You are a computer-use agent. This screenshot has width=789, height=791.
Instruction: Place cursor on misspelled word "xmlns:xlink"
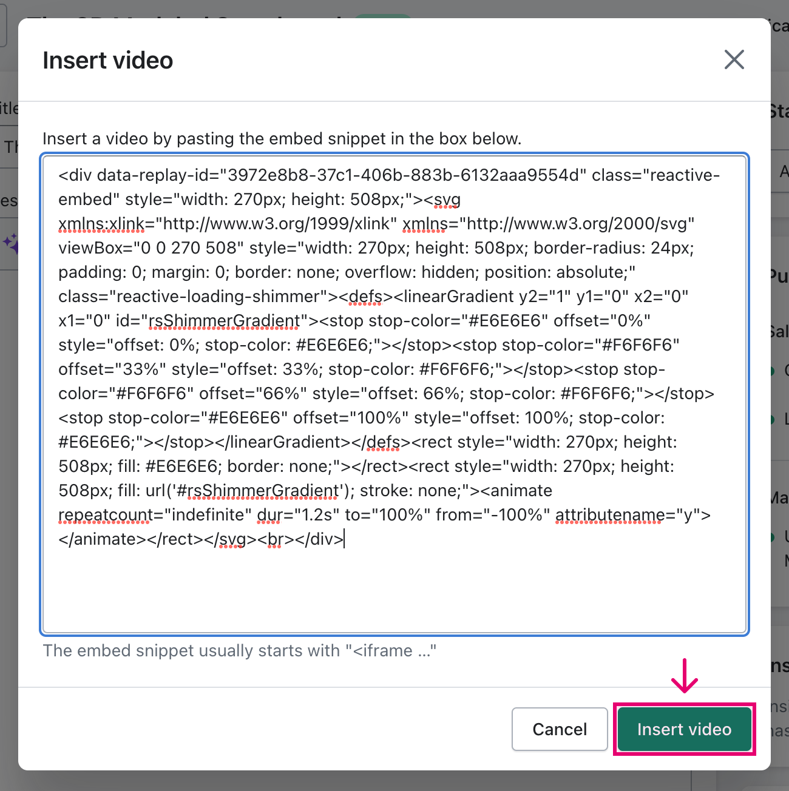coord(102,223)
